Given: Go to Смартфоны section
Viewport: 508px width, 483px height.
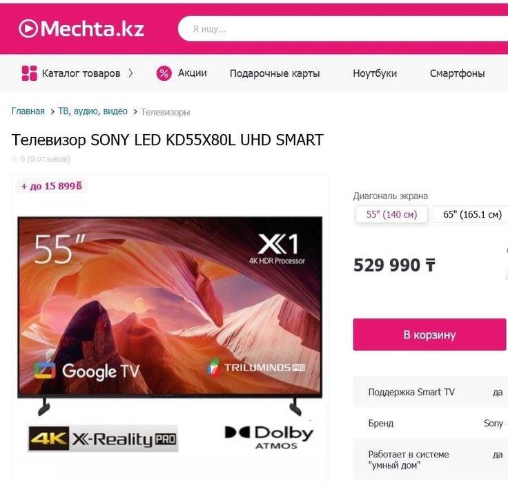Looking at the screenshot, I should point(457,73).
